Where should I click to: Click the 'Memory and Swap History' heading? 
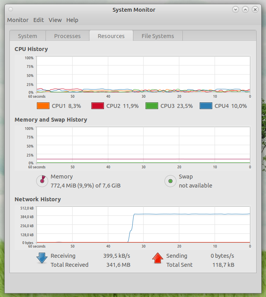tap(51, 120)
